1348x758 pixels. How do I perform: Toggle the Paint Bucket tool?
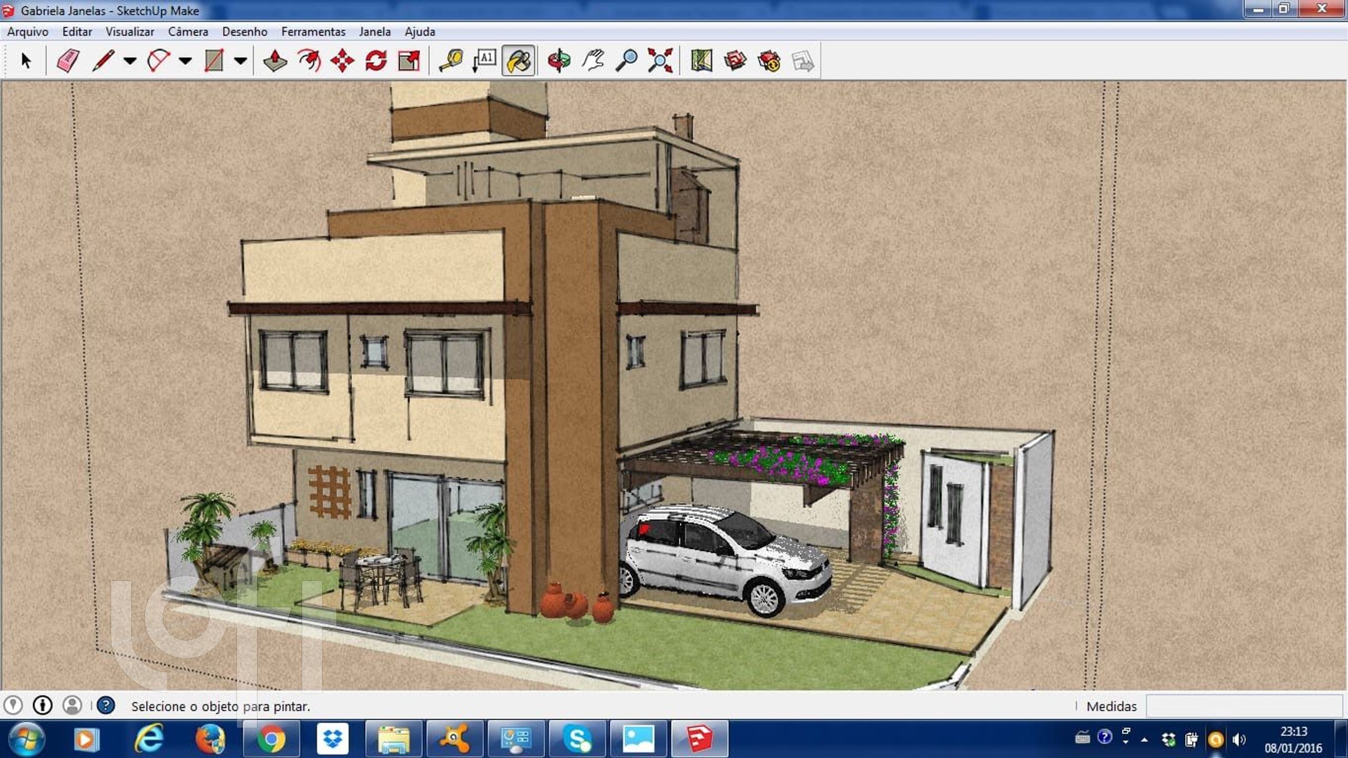pos(519,61)
